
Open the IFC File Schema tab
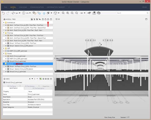pos(30,86)
